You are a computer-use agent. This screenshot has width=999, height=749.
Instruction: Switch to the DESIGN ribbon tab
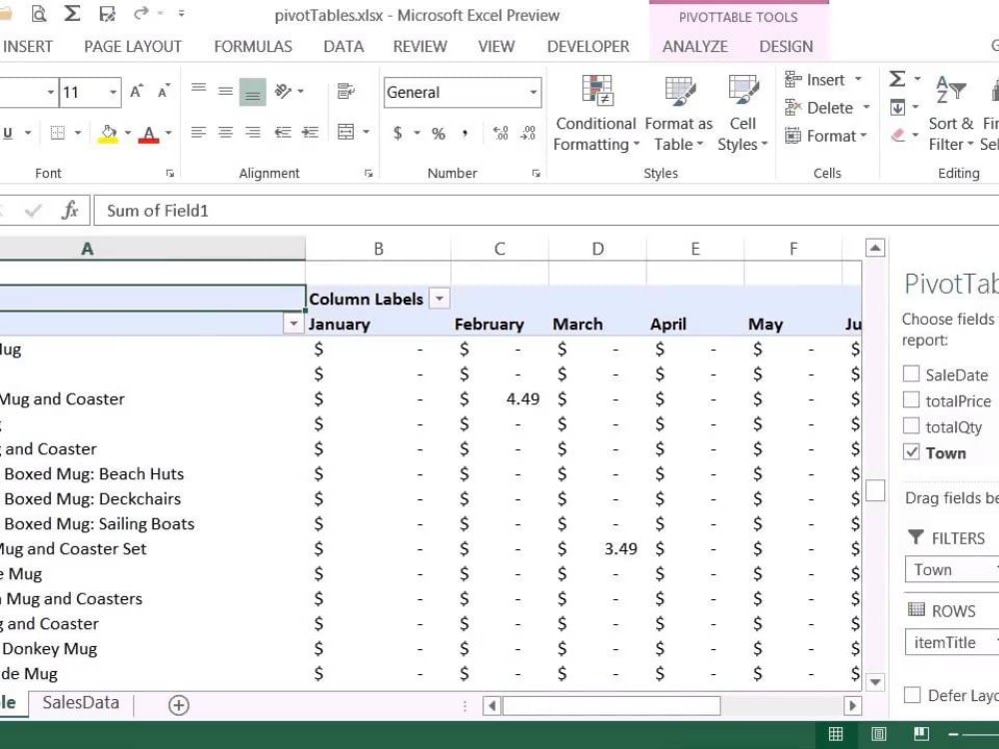pos(786,46)
